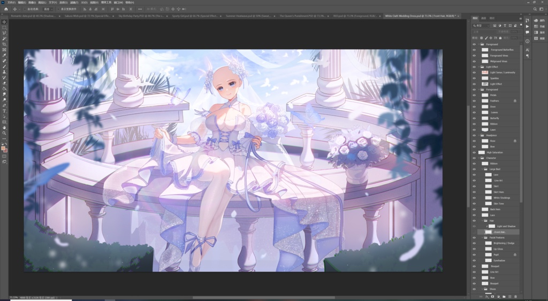Viewport: 548px width, 301px height.
Task: Create a new layer icon
Action: coord(509,297)
